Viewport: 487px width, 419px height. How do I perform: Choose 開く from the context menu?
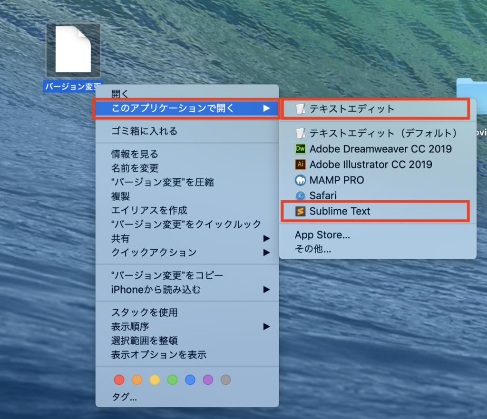pyautogui.click(x=187, y=94)
